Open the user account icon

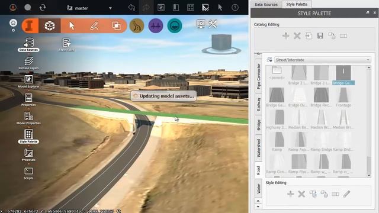pos(13,8)
